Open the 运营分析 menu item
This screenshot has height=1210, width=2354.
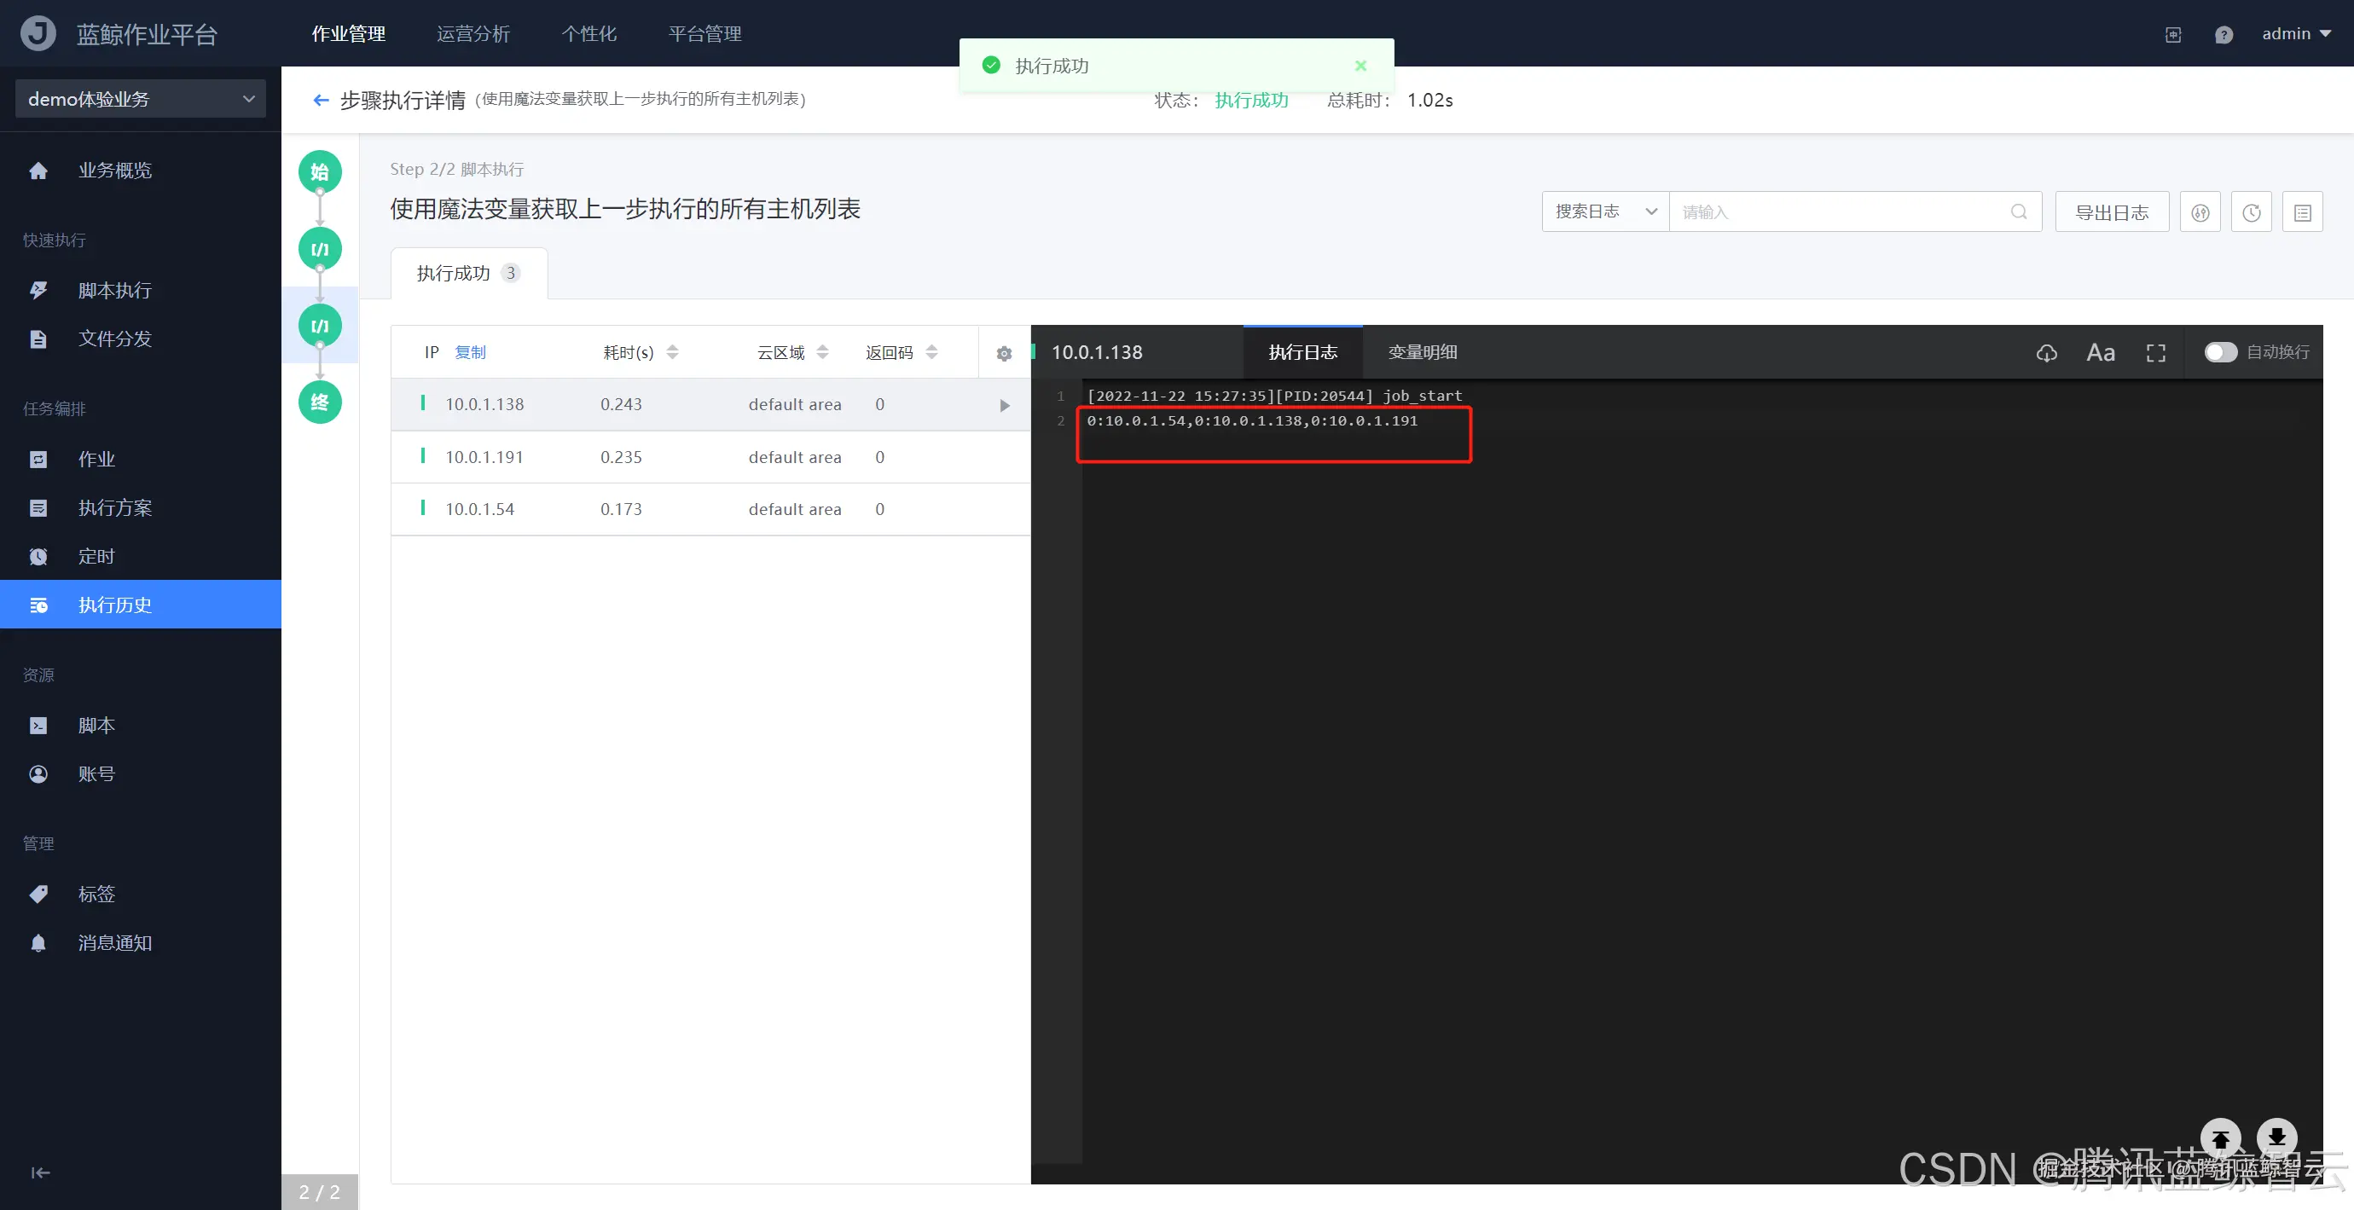[473, 34]
